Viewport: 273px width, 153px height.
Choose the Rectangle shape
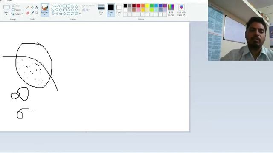coord(65,6)
